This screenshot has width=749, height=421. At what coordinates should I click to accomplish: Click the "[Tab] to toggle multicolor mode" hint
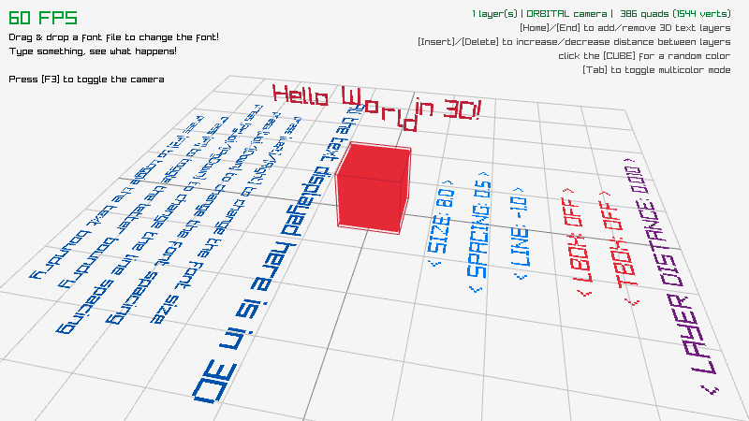(x=656, y=70)
